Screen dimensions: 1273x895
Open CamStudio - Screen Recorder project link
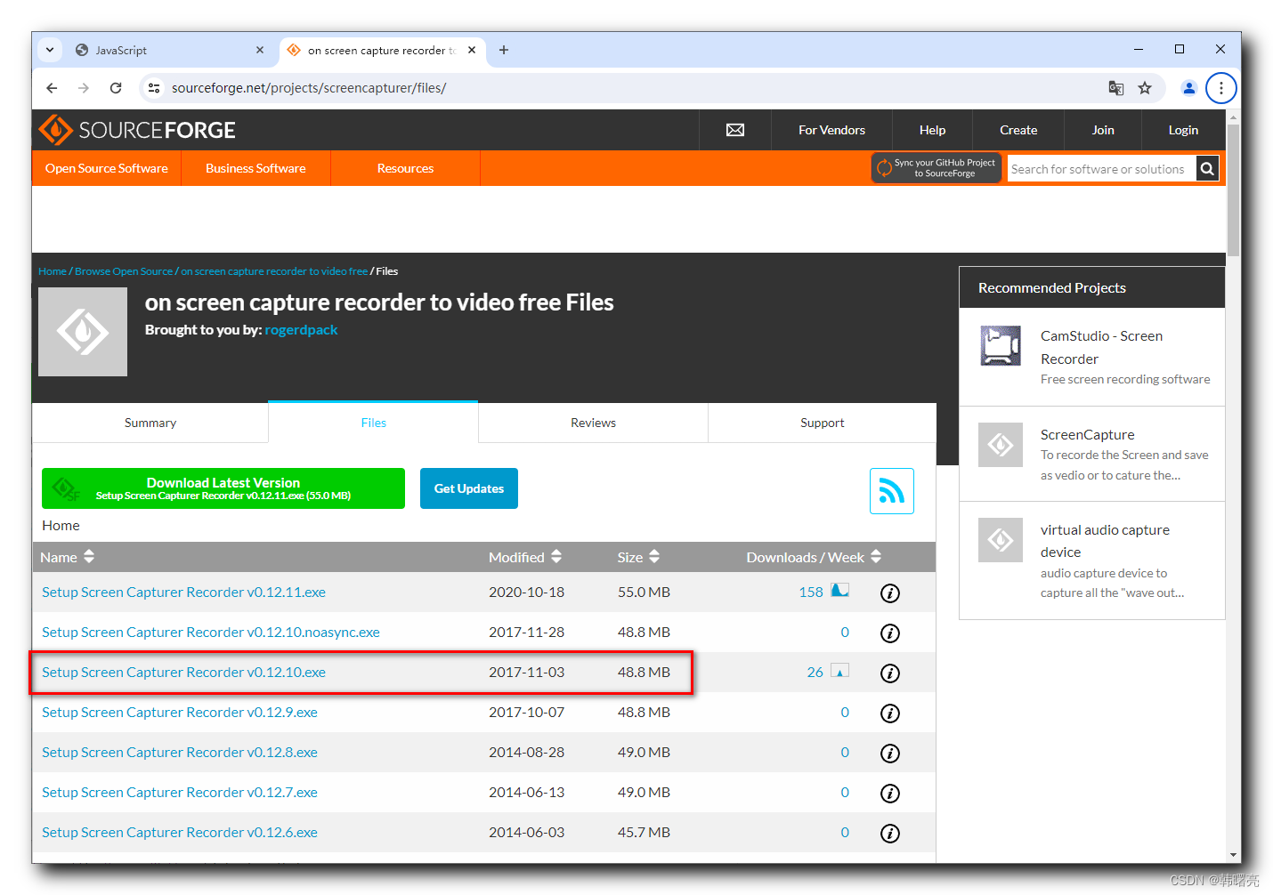[x=1101, y=347]
